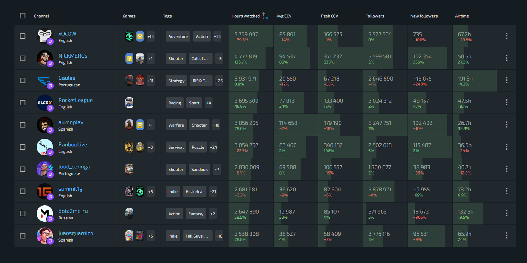Expand the +25 more tags for Gaules
527x263 pixels.
[219, 81]
